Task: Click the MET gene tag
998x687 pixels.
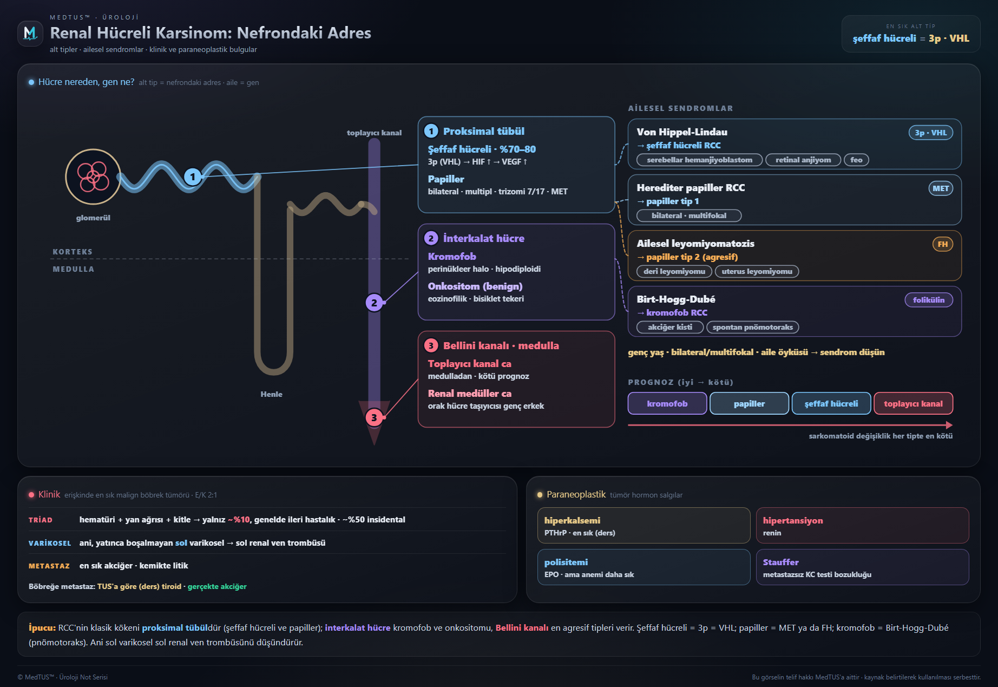Action: (941, 188)
